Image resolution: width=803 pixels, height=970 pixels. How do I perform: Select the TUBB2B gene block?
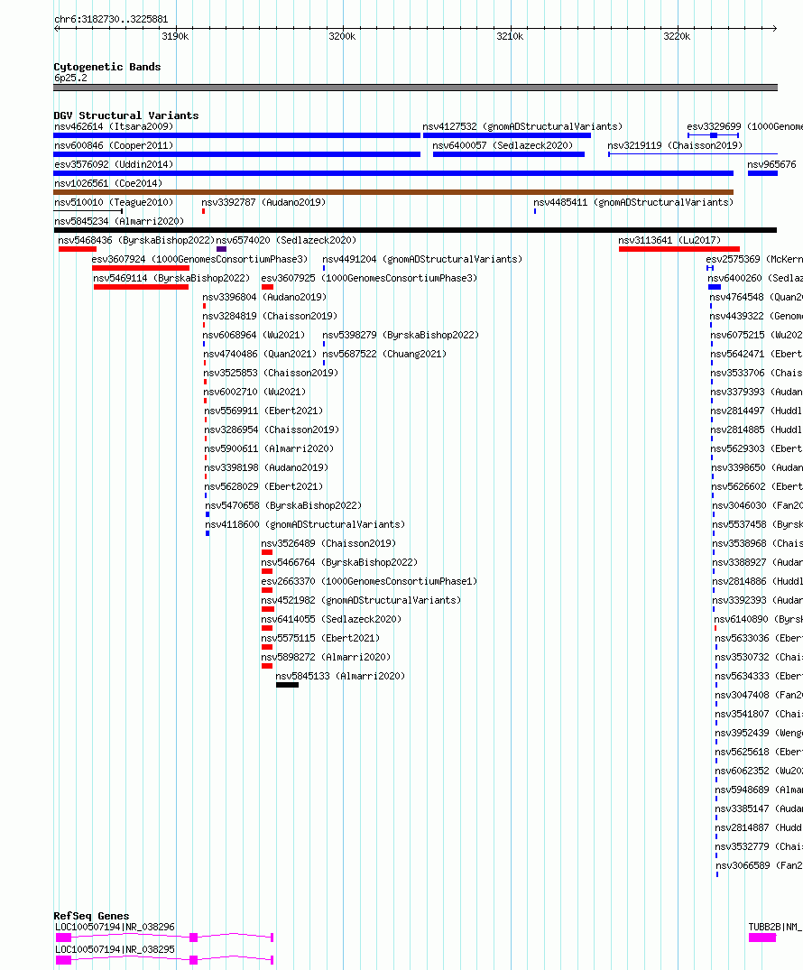coord(762,938)
